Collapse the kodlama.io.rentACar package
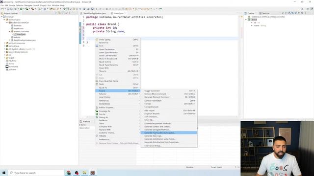 (7, 22)
